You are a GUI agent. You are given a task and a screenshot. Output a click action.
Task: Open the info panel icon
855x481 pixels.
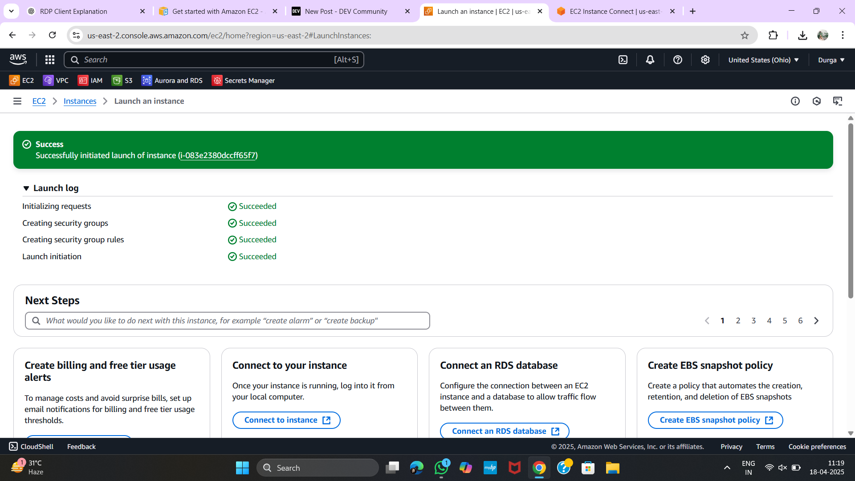(795, 101)
